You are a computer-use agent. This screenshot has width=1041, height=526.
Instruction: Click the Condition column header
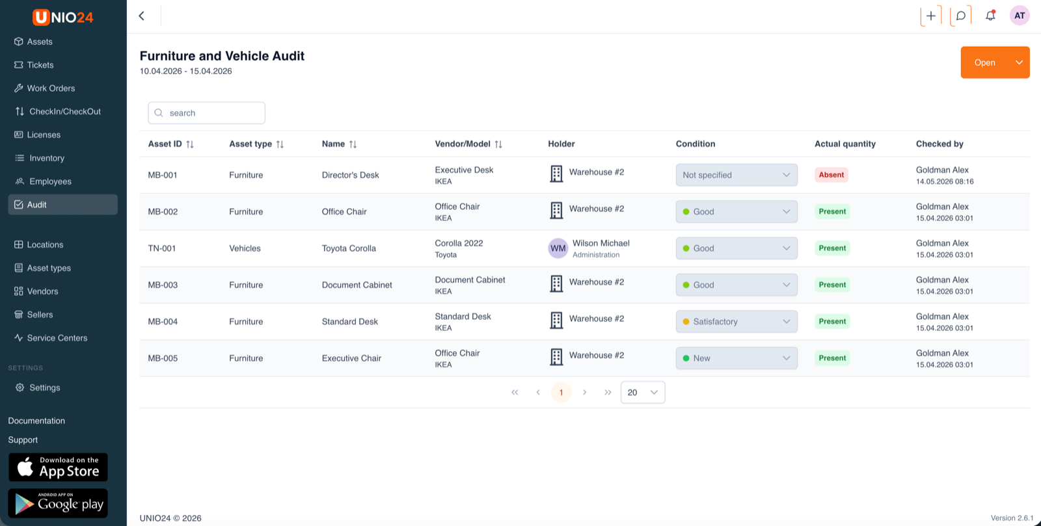point(696,144)
